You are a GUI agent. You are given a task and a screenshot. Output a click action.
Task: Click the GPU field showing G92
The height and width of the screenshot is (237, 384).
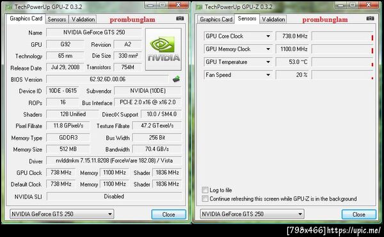[x=65, y=44]
